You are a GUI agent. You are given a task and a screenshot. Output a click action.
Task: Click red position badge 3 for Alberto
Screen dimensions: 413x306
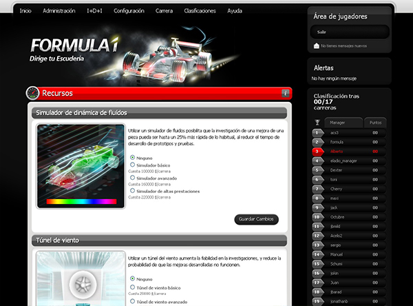(317, 152)
